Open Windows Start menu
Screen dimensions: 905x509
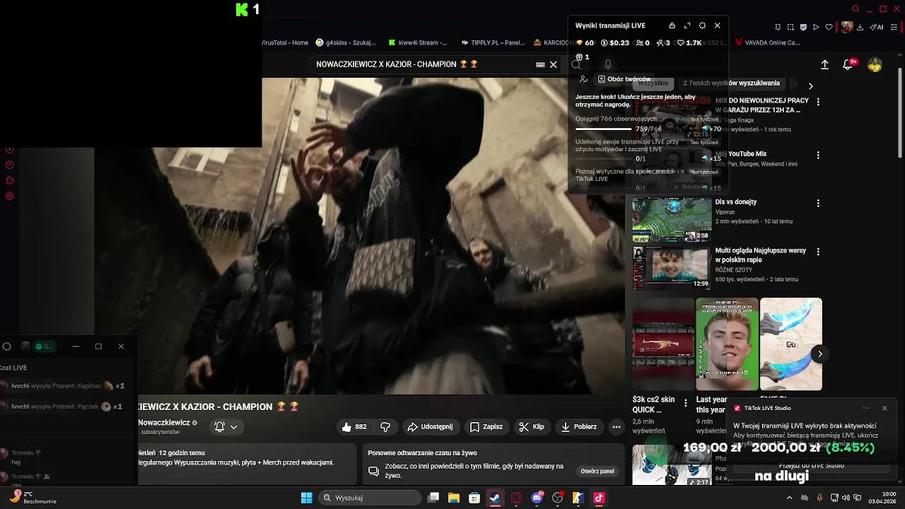pyautogui.click(x=306, y=498)
